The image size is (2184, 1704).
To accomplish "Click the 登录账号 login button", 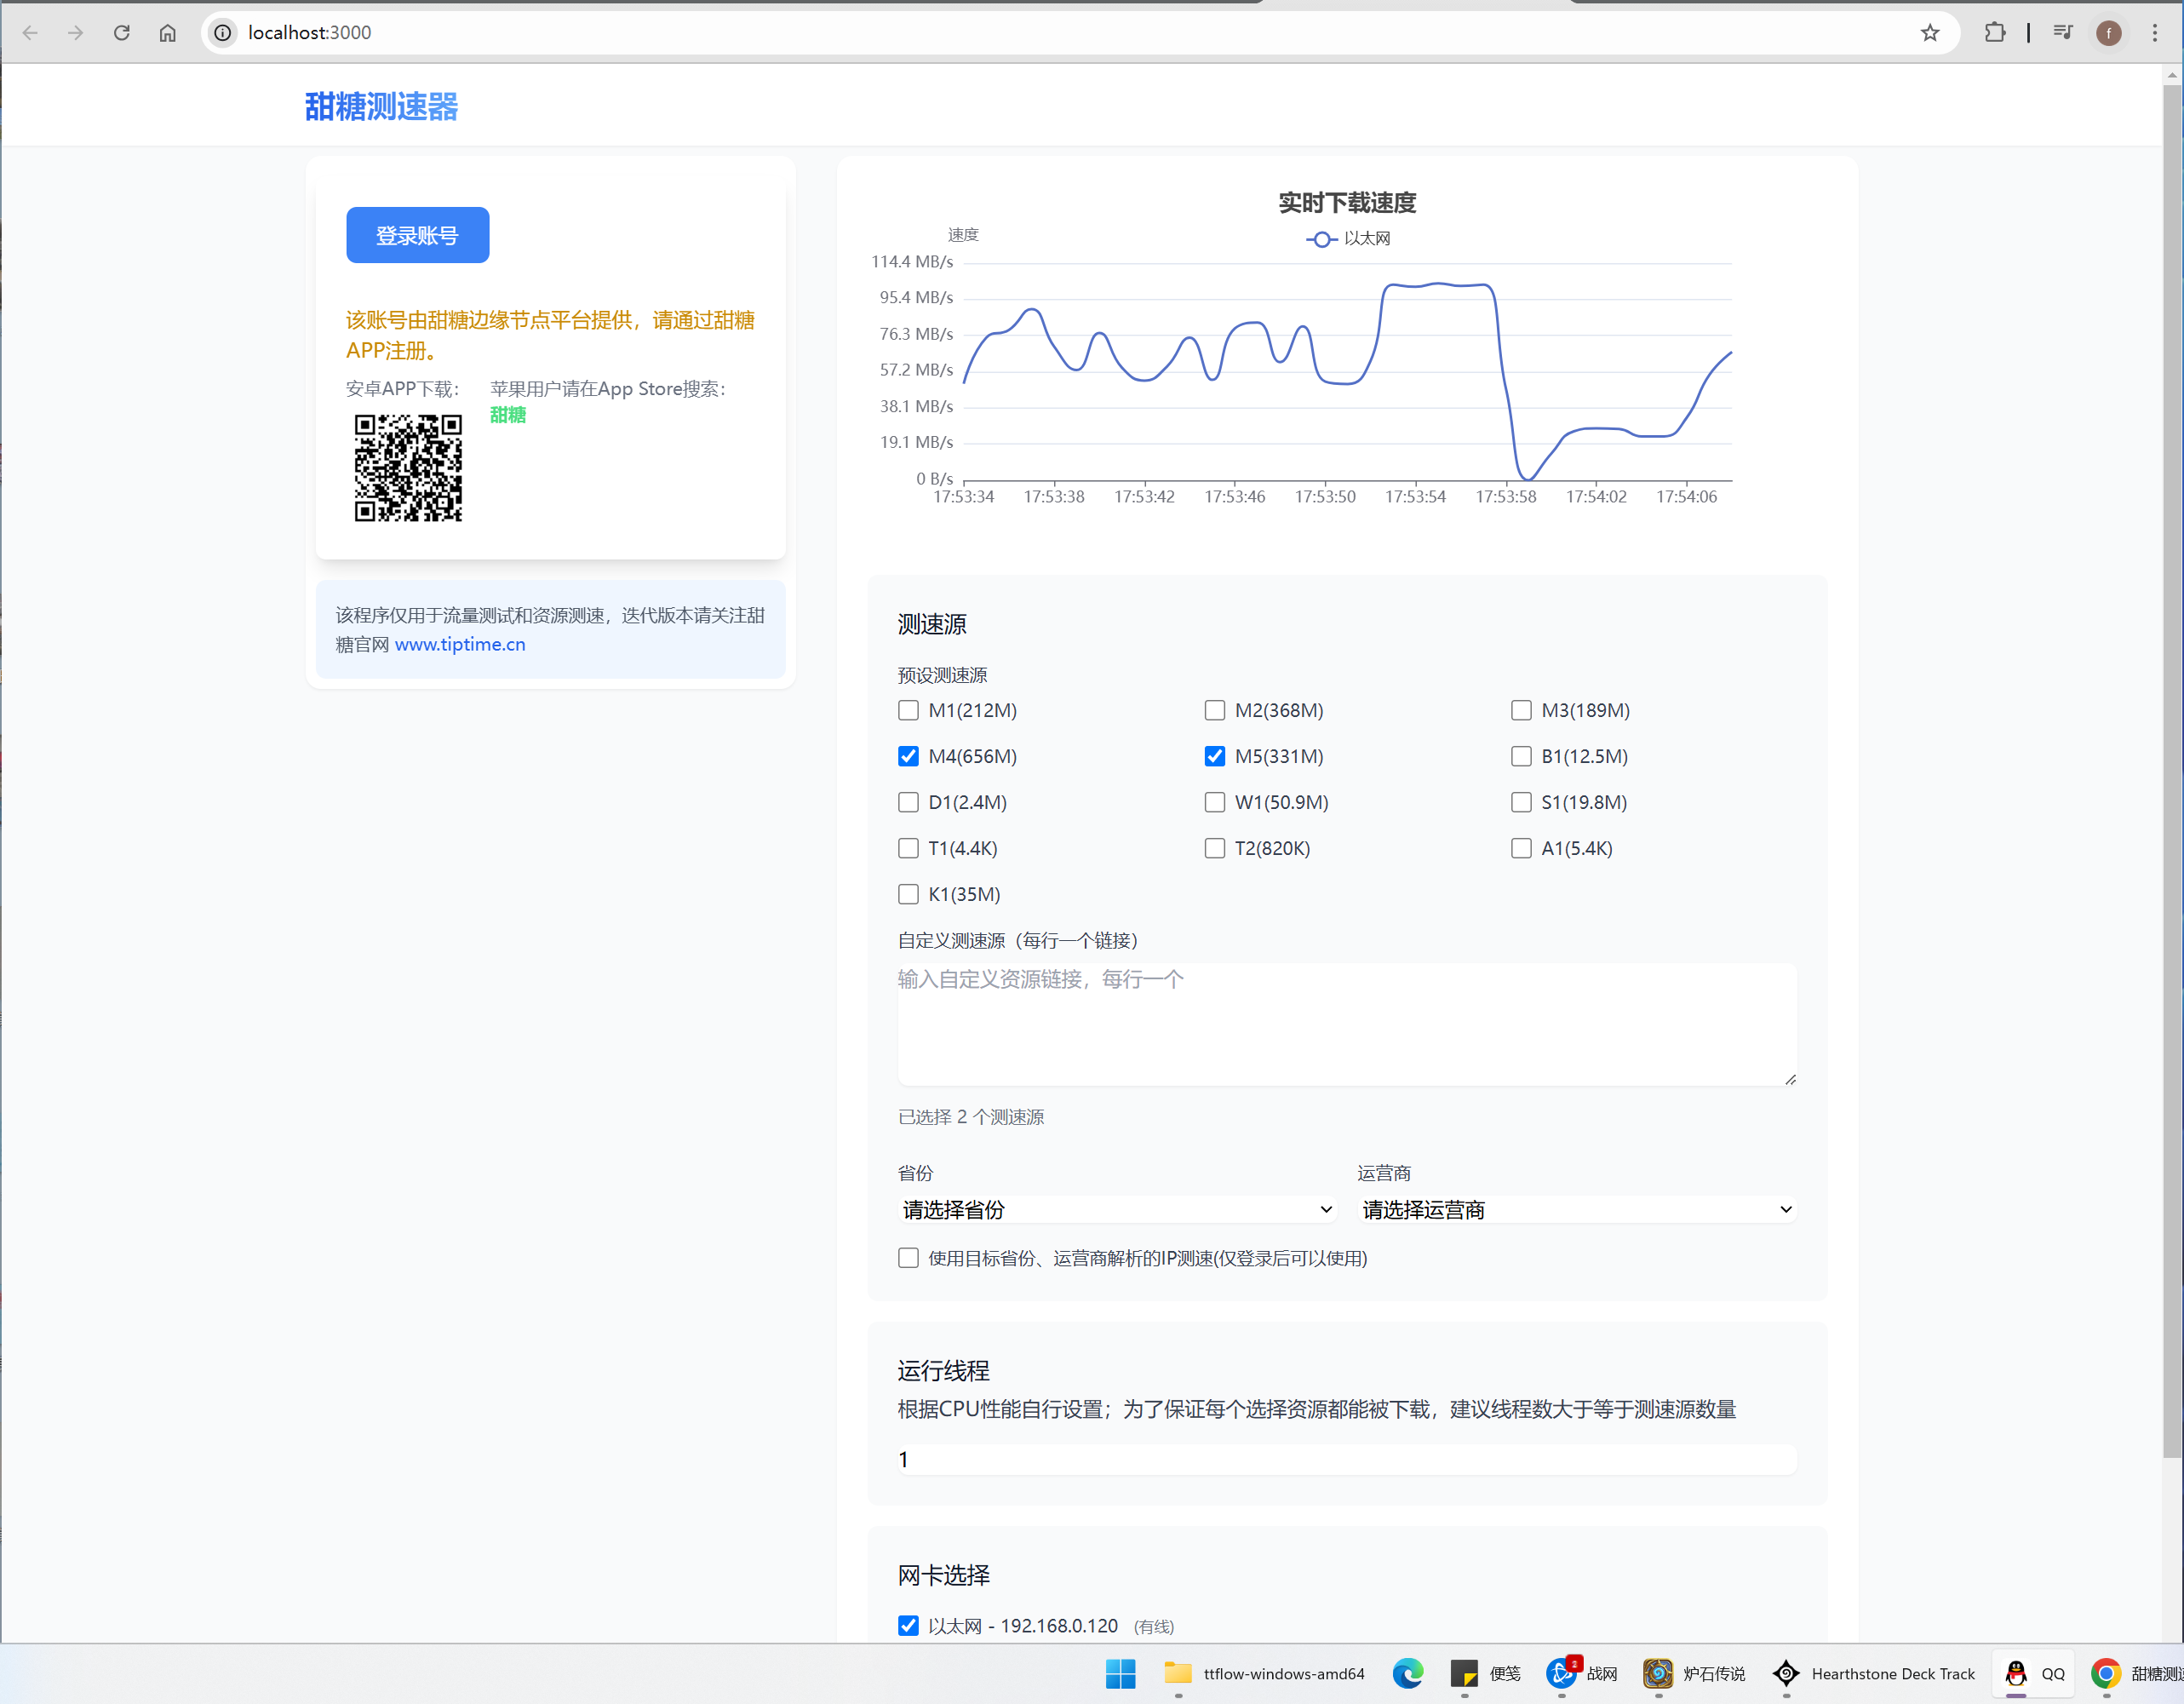I will 417,235.
